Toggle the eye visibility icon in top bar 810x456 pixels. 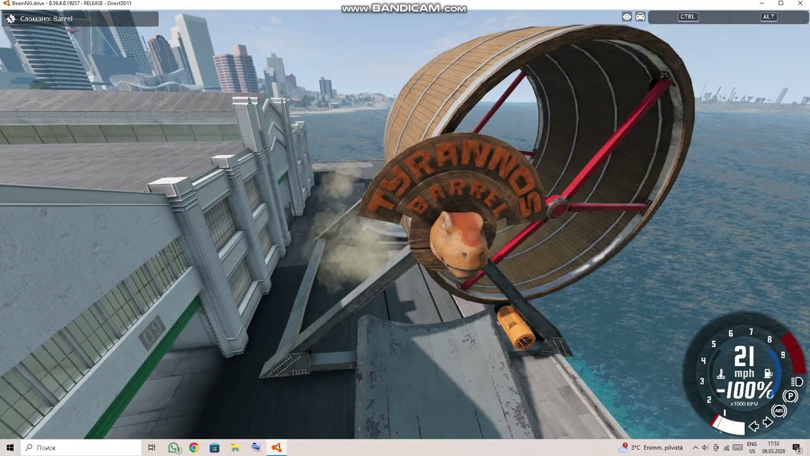pyautogui.click(x=626, y=17)
